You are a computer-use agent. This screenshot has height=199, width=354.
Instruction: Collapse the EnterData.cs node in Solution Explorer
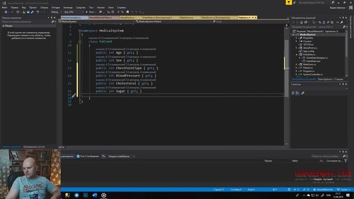pyautogui.click(x=296, y=54)
